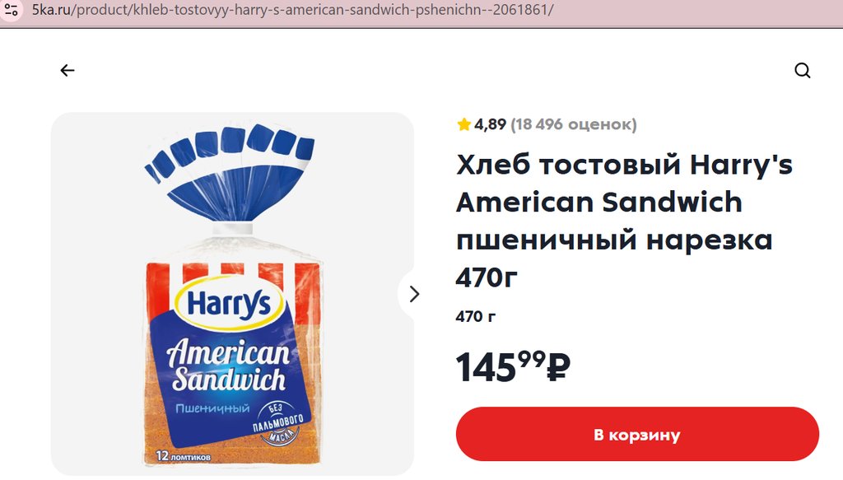Click the 145,99 ₽ price
The width and height of the screenshot is (843, 480).
[512, 367]
